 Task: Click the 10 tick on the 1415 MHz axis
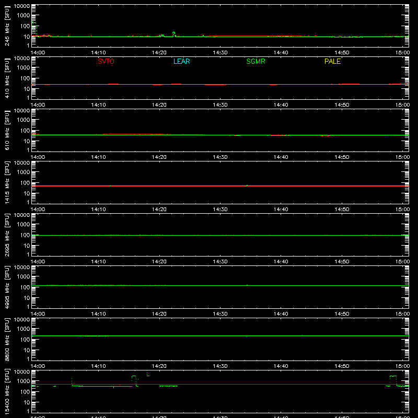point(27,193)
